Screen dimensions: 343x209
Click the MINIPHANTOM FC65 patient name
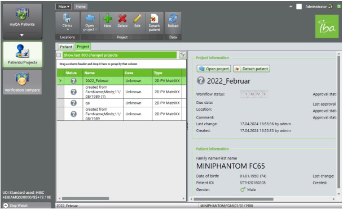tap(230, 166)
